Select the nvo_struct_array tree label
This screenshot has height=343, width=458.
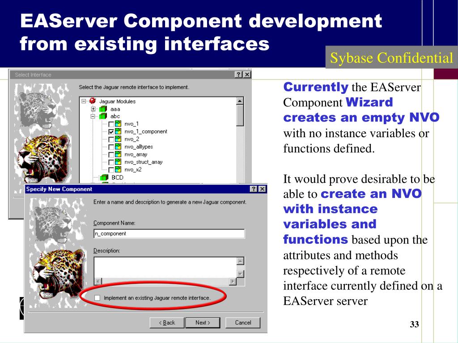pyautogui.click(x=144, y=162)
